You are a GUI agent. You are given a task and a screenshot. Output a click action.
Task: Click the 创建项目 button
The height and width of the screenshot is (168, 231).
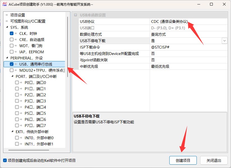click(x=183, y=160)
